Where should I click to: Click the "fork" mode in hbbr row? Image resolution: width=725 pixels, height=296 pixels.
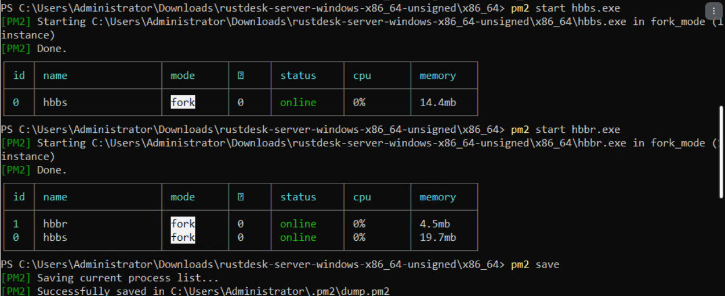(x=183, y=223)
